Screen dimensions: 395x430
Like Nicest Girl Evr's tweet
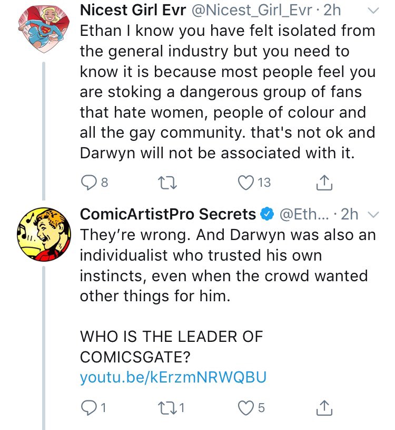click(x=245, y=183)
